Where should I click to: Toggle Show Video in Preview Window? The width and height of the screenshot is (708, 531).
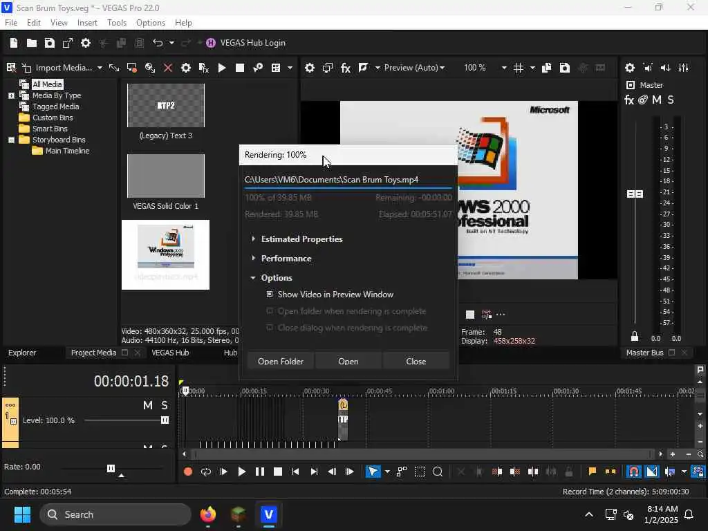pos(270,294)
